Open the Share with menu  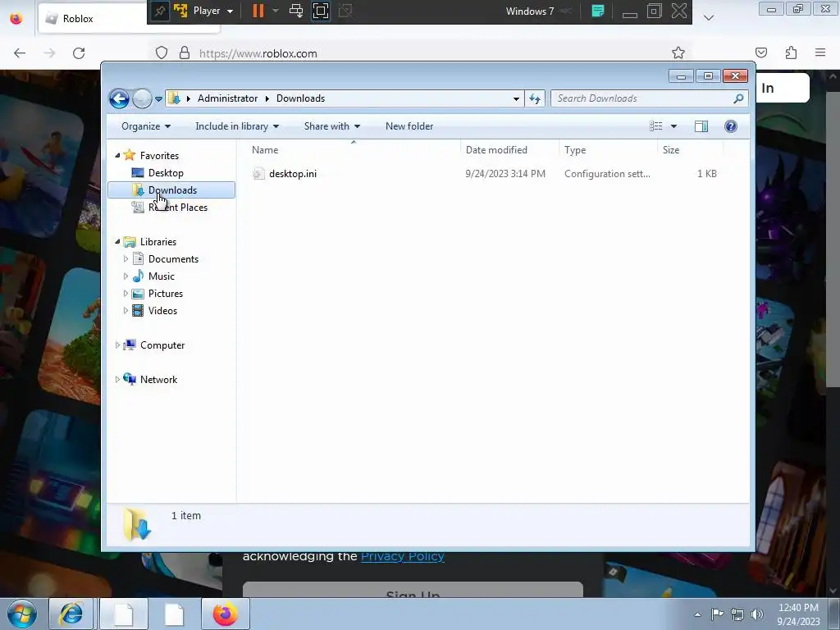[332, 126]
